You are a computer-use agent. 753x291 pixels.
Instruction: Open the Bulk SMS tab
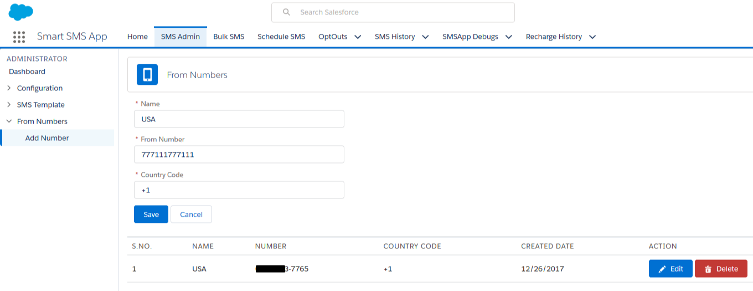229,37
